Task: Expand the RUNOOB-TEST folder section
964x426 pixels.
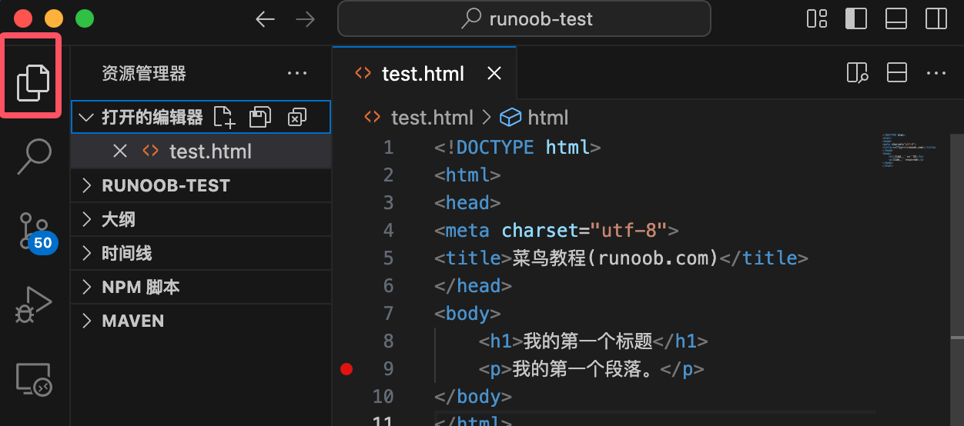Action: (x=166, y=186)
